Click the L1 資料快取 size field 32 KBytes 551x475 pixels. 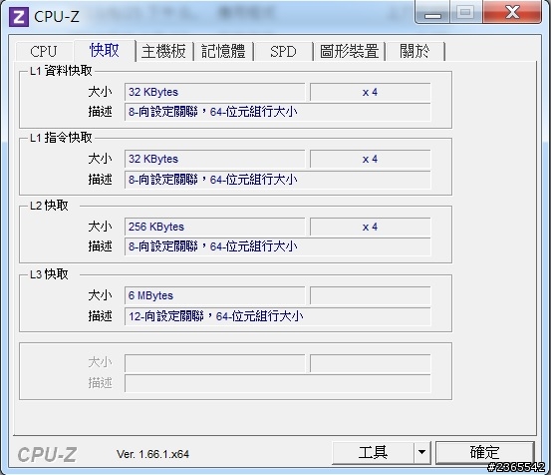click(214, 92)
